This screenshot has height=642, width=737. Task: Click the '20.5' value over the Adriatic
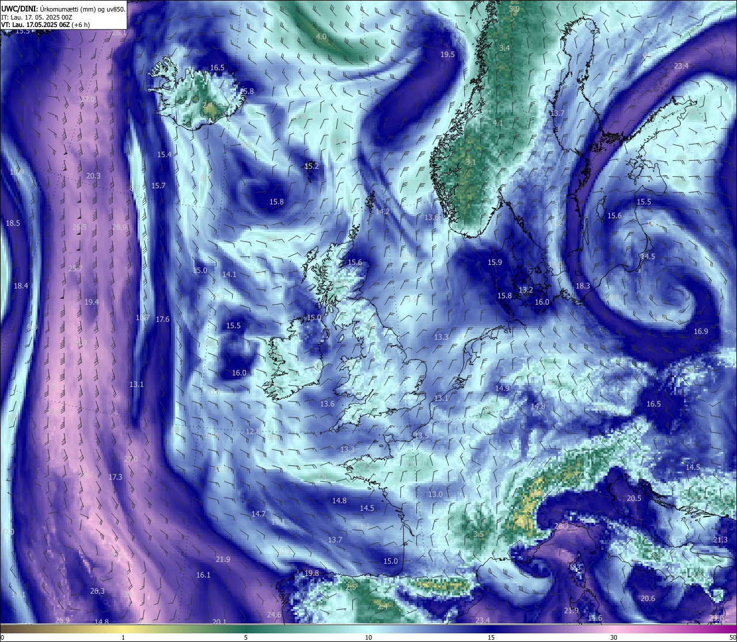[634, 498]
